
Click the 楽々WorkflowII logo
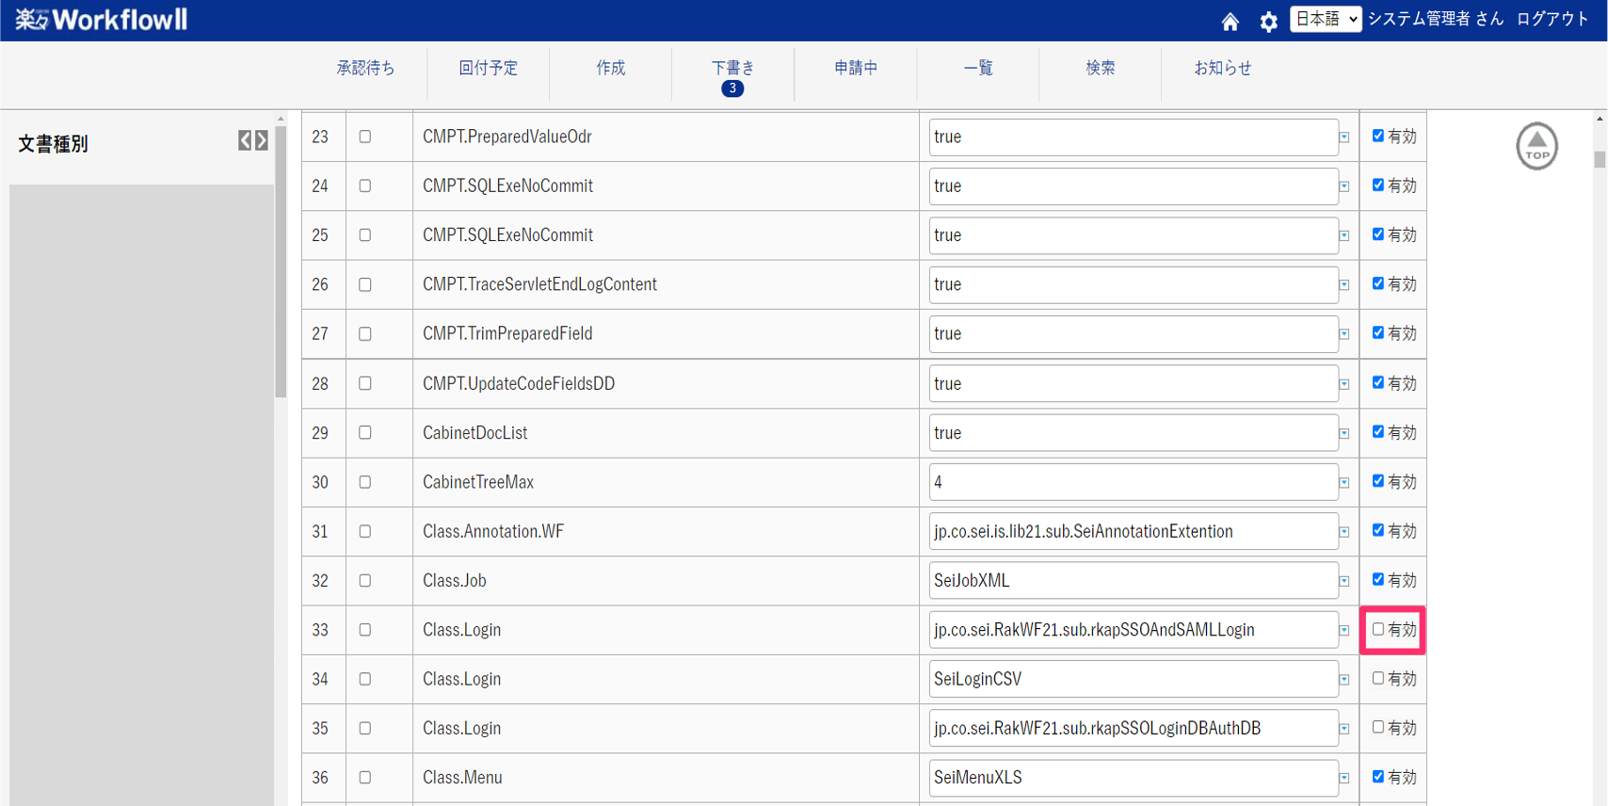tap(102, 20)
